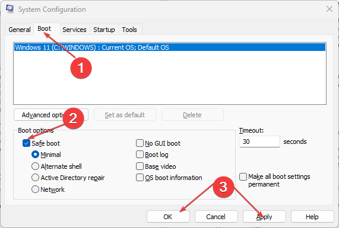Select the Windows 11 Current OS entry
The width and height of the screenshot is (339, 228).
[x=170, y=47]
